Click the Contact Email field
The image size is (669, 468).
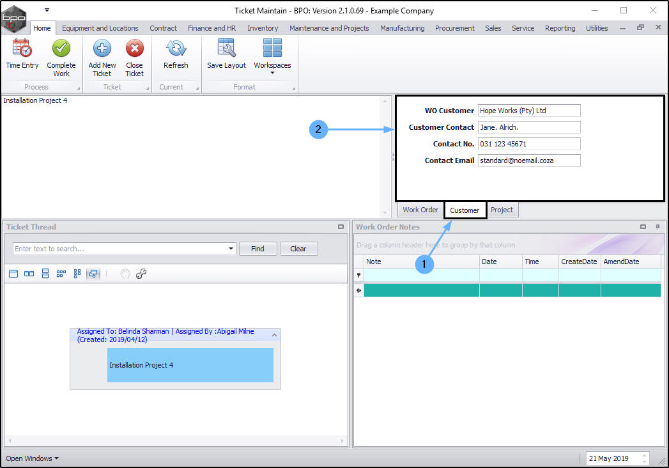[x=529, y=160]
